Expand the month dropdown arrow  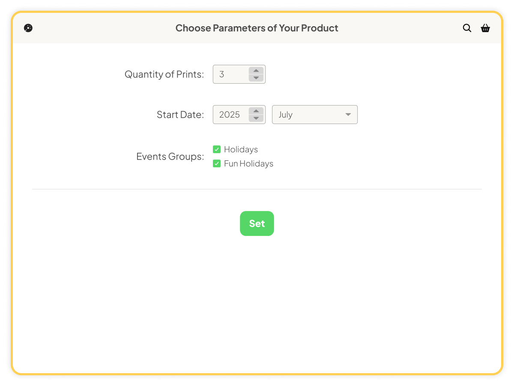348,115
